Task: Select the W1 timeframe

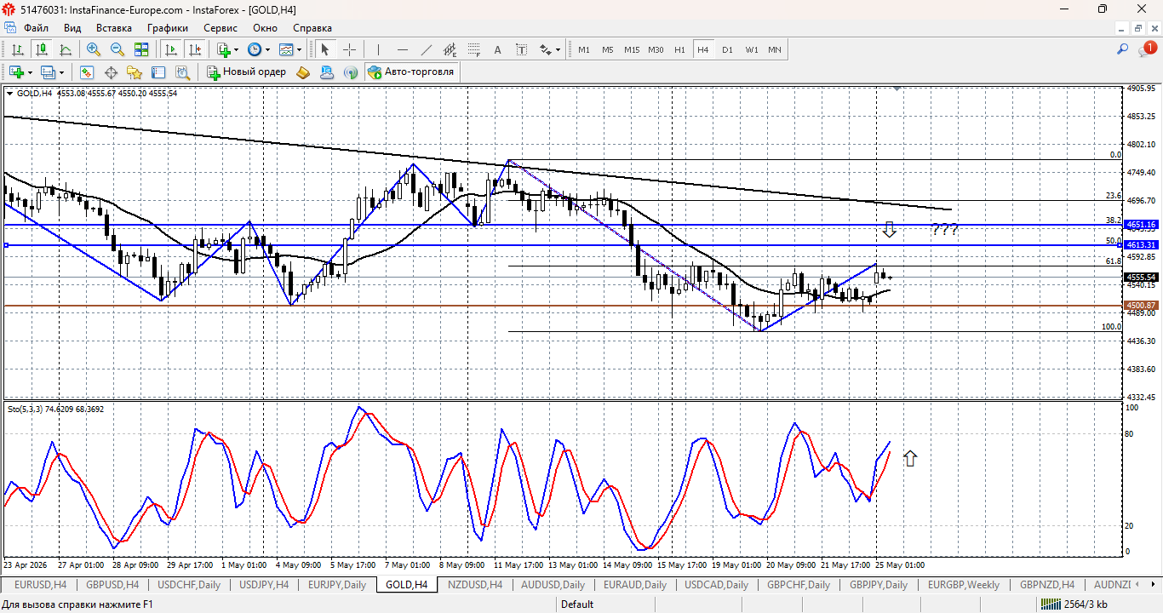Action: tap(752, 49)
